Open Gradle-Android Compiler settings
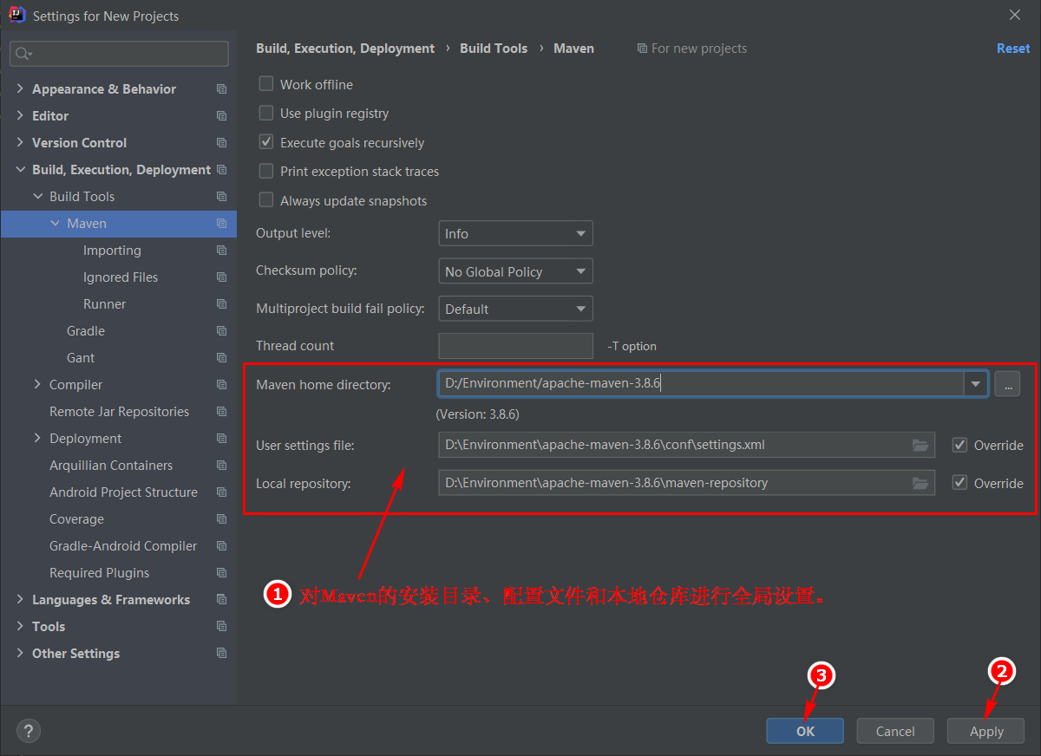This screenshot has height=756, width=1041. (x=123, y=546)
